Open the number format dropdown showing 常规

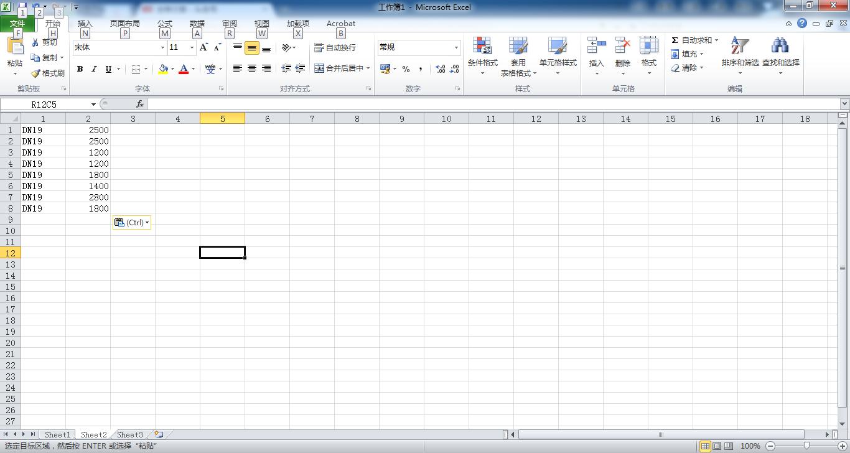point(456,47)
